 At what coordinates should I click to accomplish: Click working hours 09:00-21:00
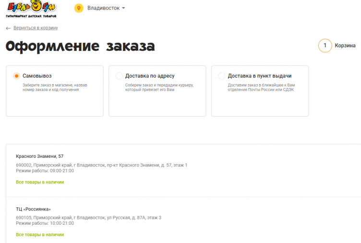pyautogui.click(x=45, y=171)
